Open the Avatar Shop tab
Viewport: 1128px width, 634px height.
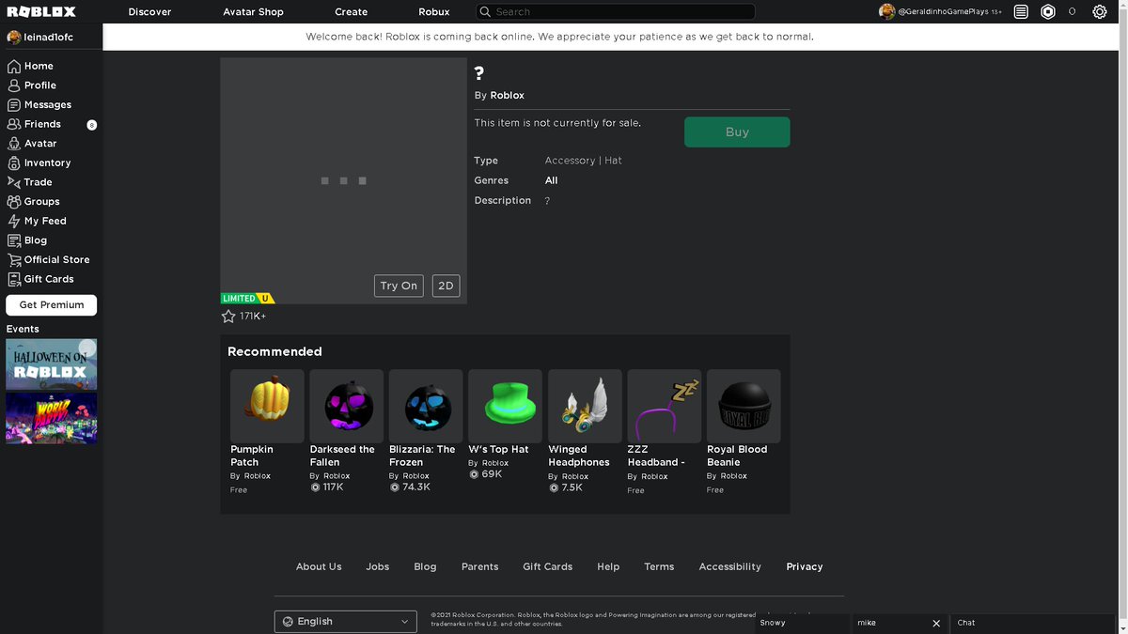253,12
